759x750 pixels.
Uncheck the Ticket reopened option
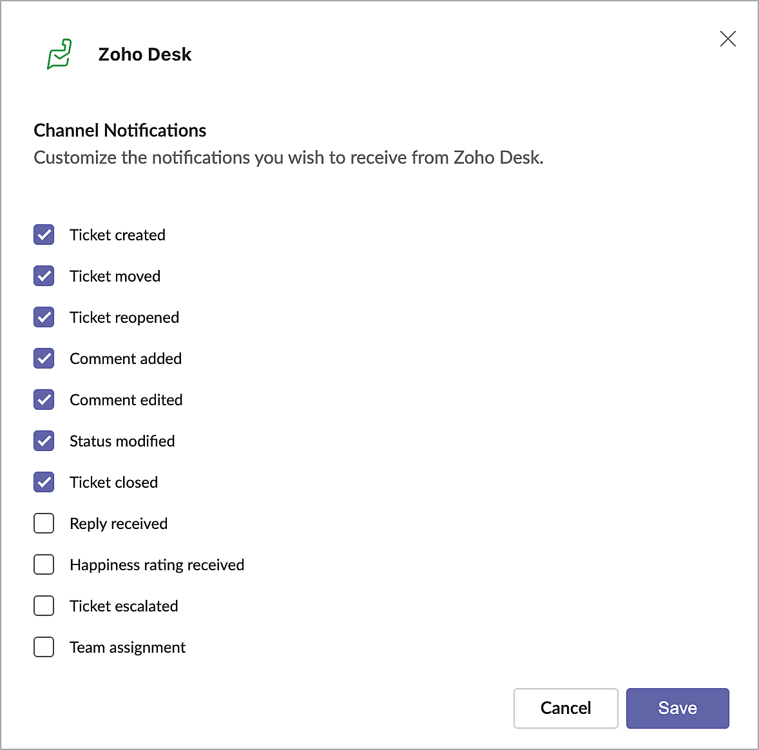point(44,318)
